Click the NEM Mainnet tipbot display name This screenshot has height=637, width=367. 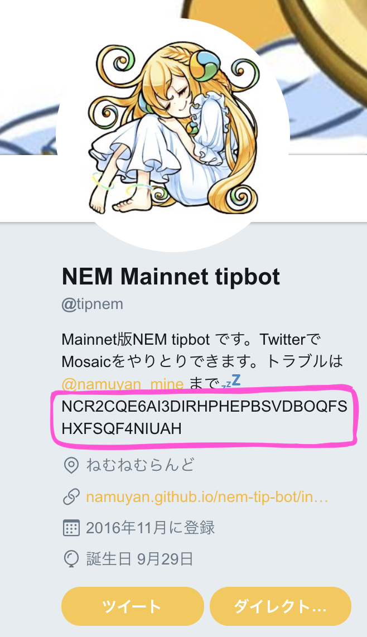click(x=171, y=277)
